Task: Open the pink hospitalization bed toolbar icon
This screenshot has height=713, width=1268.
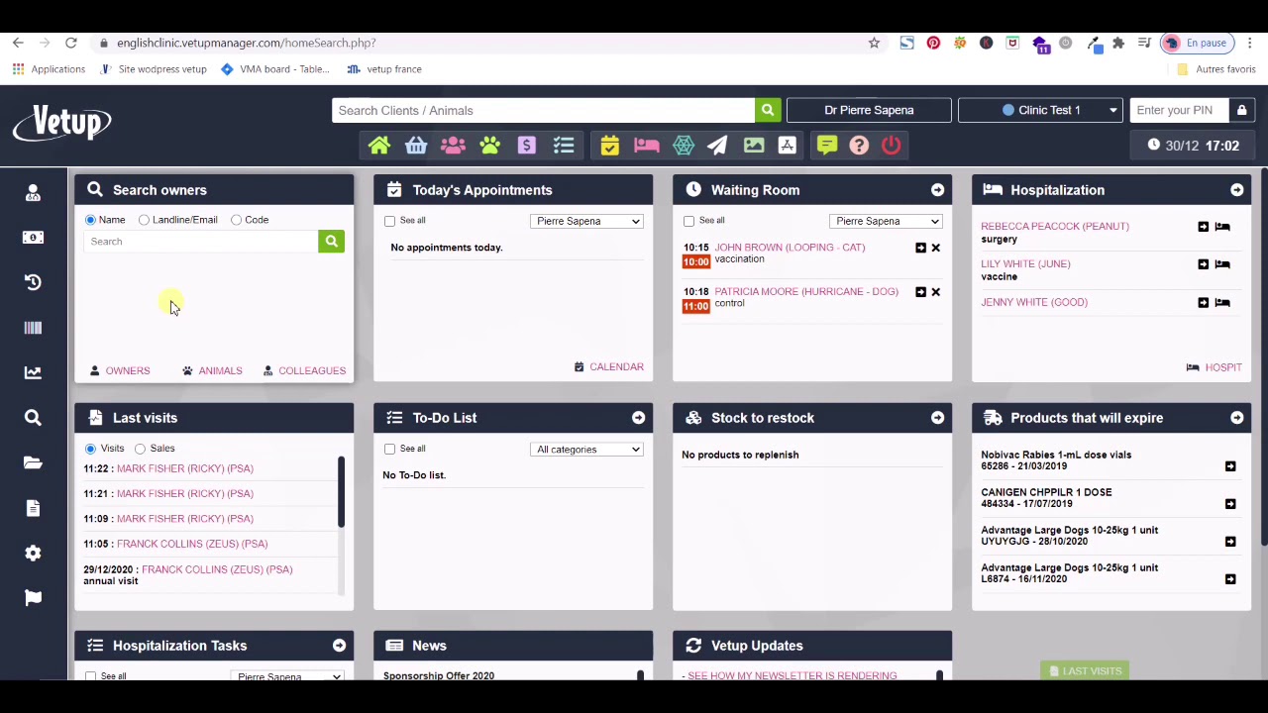Action: click(647, 146)
